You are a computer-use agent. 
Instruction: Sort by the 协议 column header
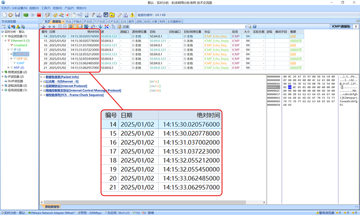(207, 32)
